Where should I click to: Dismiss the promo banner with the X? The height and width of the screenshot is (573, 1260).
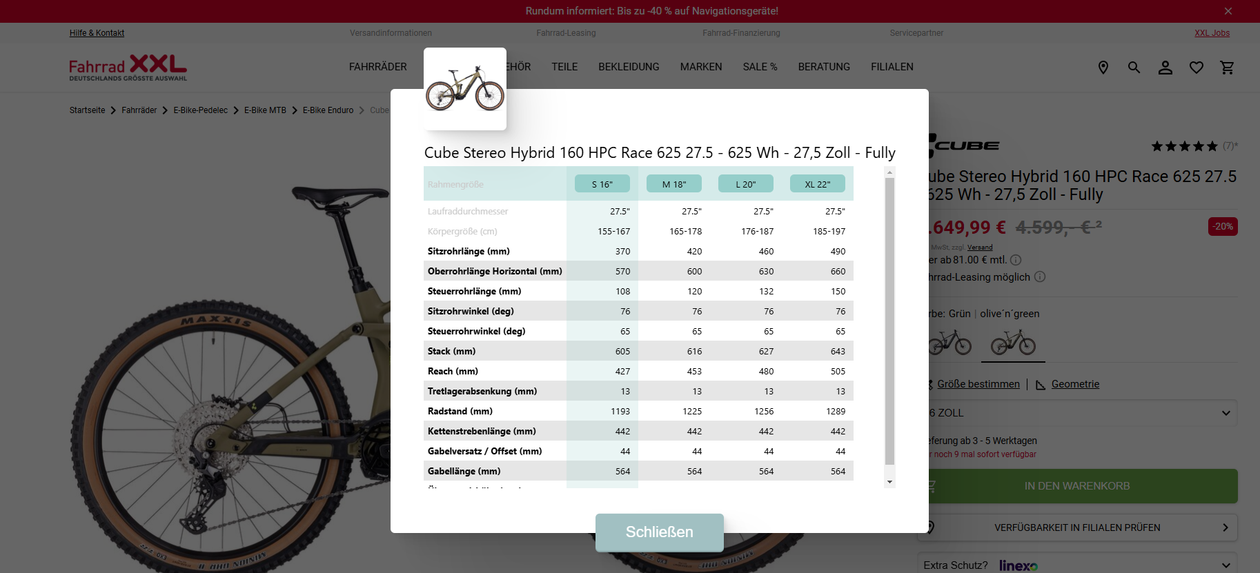[x=1228, y=11]
